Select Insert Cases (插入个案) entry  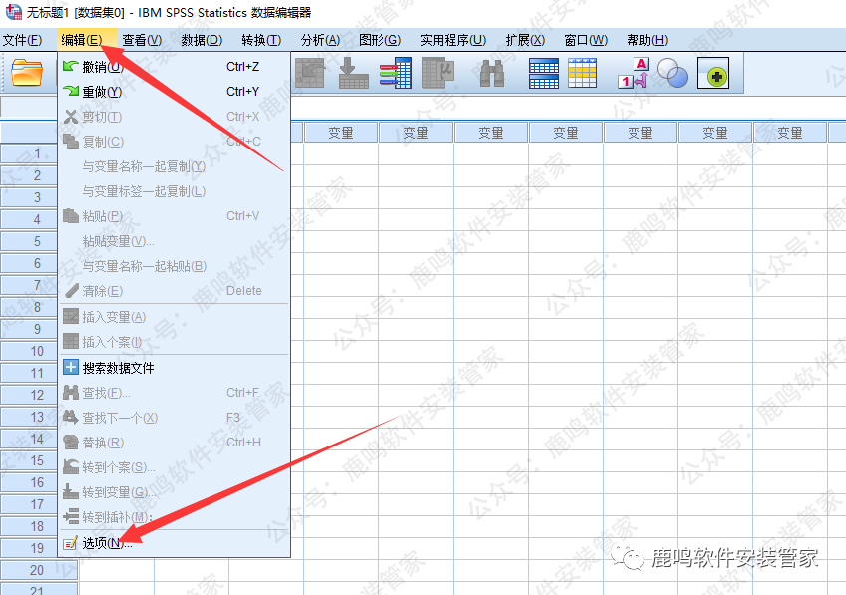[x=174, y=342]
